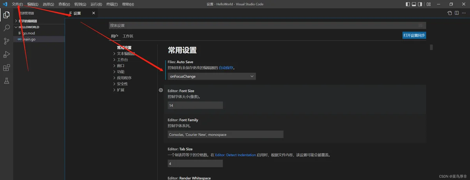Screen dimensions: 470x180
Task: Open the Search view in activity bar
Action: (6, 28)
